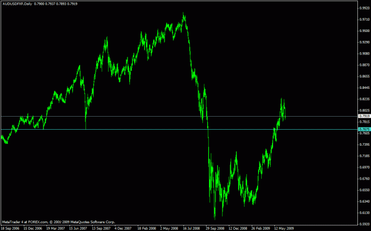Click the 0.7815 price axis label
Screen dimensions: 371x231
pyautogui.click(x=364, y=122)
